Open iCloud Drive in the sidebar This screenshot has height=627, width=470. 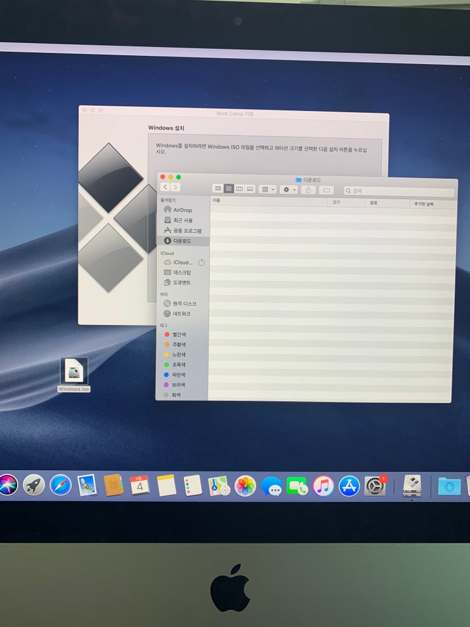pyautogui.click(x=183, y=262)
